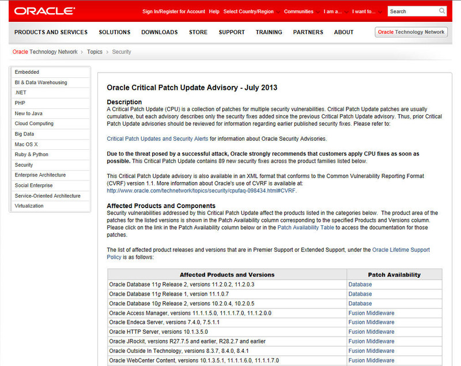Open Critical Patch Updates and Security Alerts link
The width and height of the screenshot is (461, 366).
157,139
